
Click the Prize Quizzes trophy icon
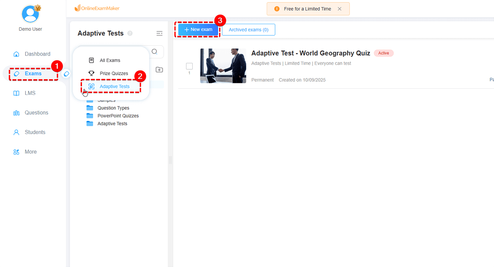91,73
